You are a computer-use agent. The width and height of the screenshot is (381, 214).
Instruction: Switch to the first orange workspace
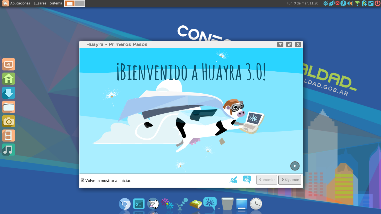[x=69, y=3]
